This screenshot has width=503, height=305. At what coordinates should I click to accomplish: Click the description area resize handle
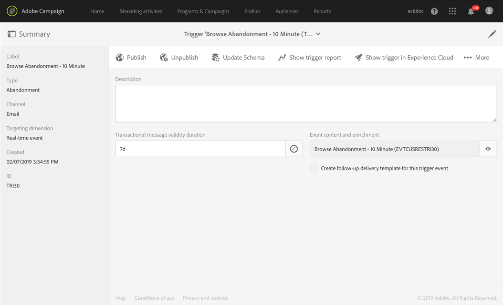tap(495, 120)
